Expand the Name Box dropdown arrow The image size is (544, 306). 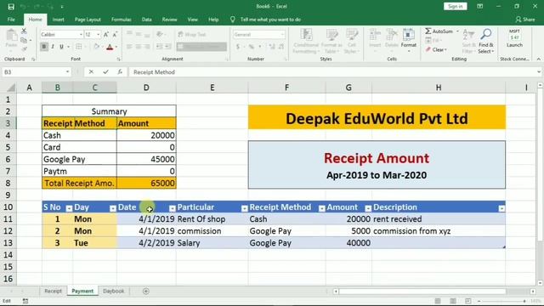pos(67,71)
